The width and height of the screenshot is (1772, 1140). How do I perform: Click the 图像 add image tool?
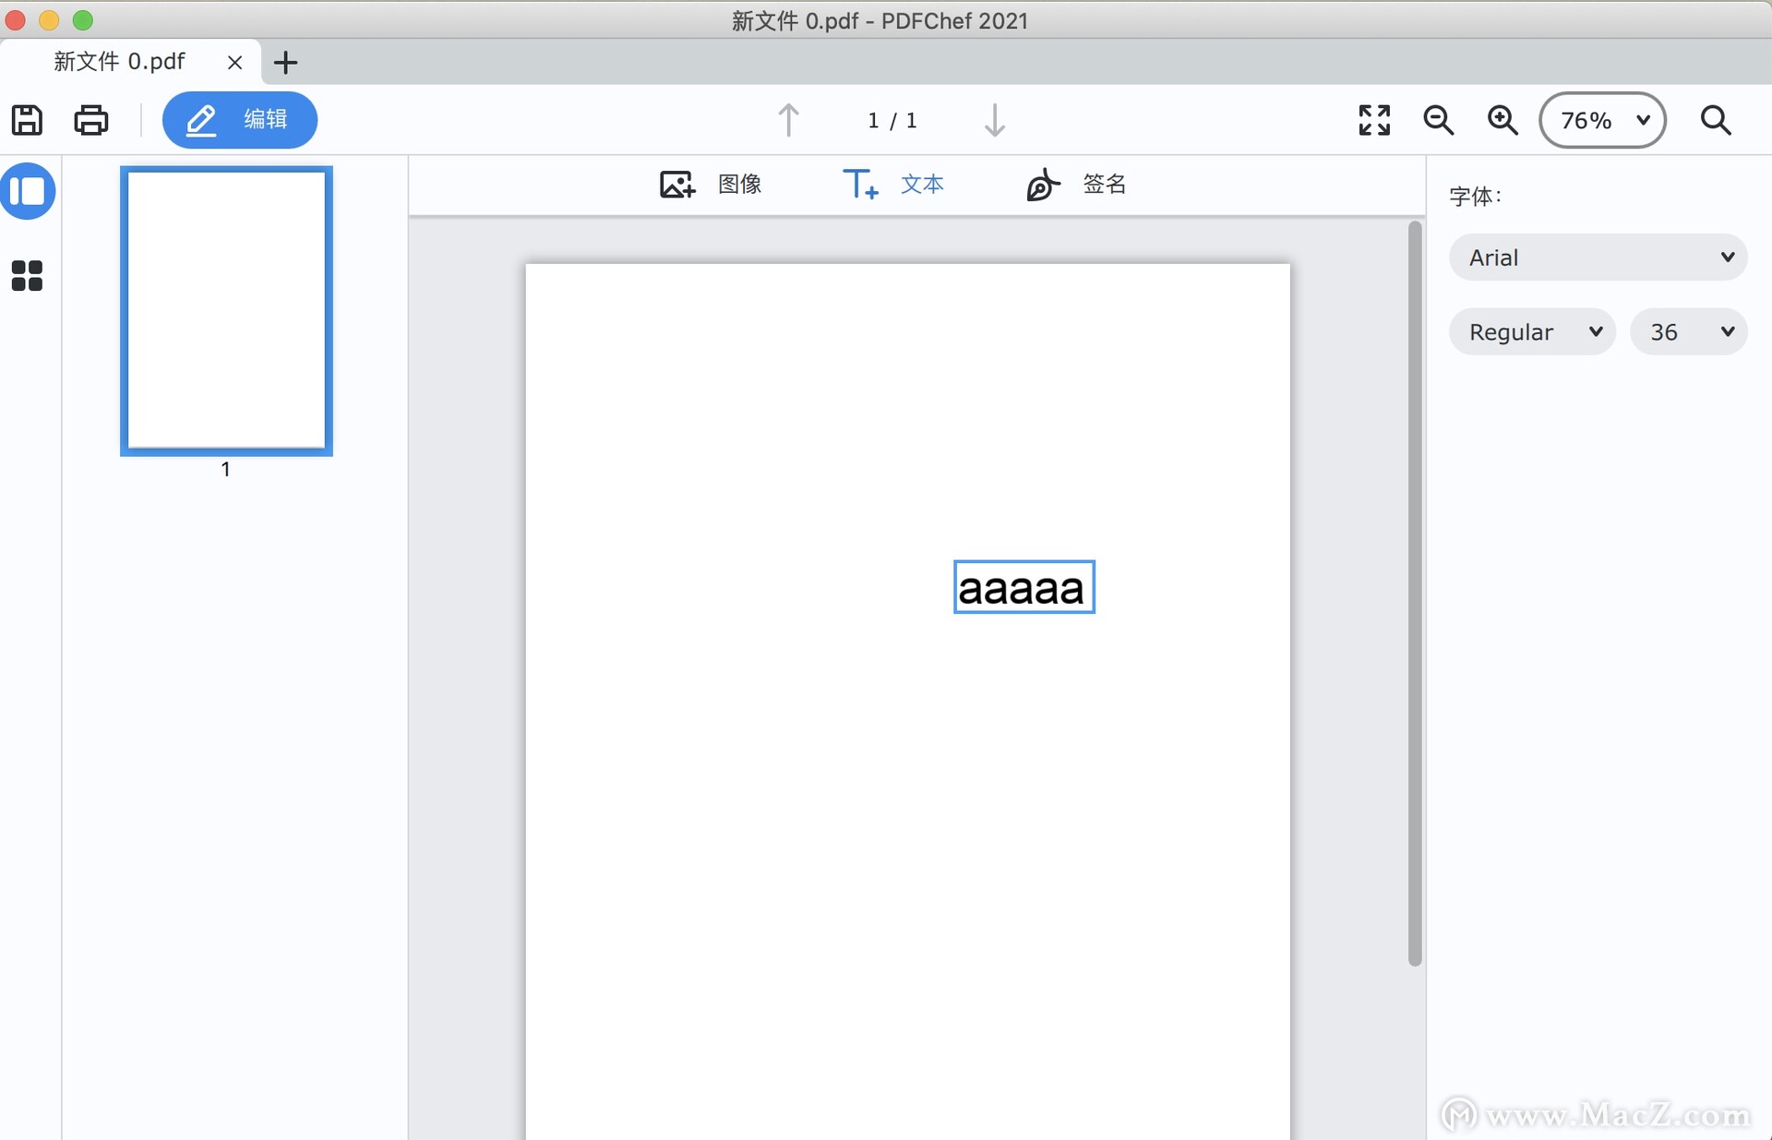[x=711, y=185]
